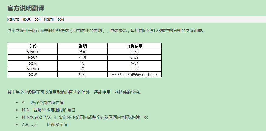Viewport: 266px width, 131px height.
Task: Select the 取值范围 table header cell
Action: (134, 46)
